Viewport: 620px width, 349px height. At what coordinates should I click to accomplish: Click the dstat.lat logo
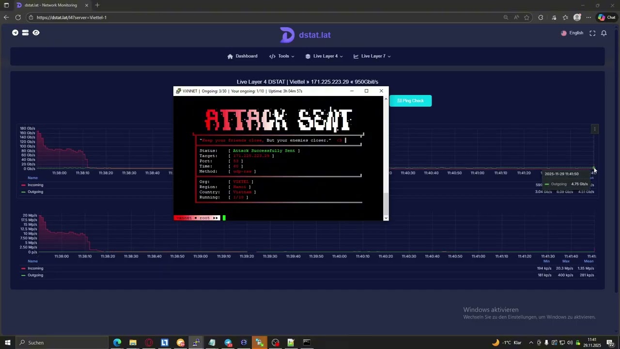[x=305, y=35]
